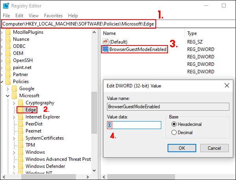236x180 pixels.
Task: Select the (Default) value name
Action: tap(118, 42)
